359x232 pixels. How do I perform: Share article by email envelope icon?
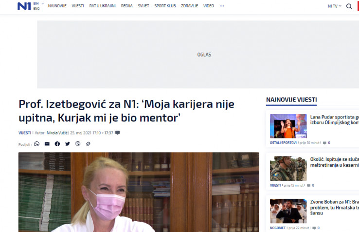(x=47, y=144)
